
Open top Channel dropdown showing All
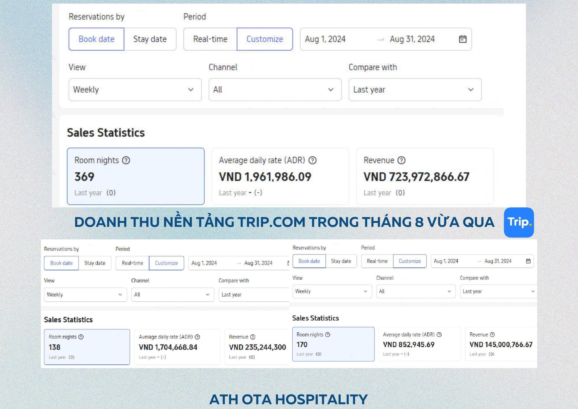pyautogui.click(x=275, y=90)
